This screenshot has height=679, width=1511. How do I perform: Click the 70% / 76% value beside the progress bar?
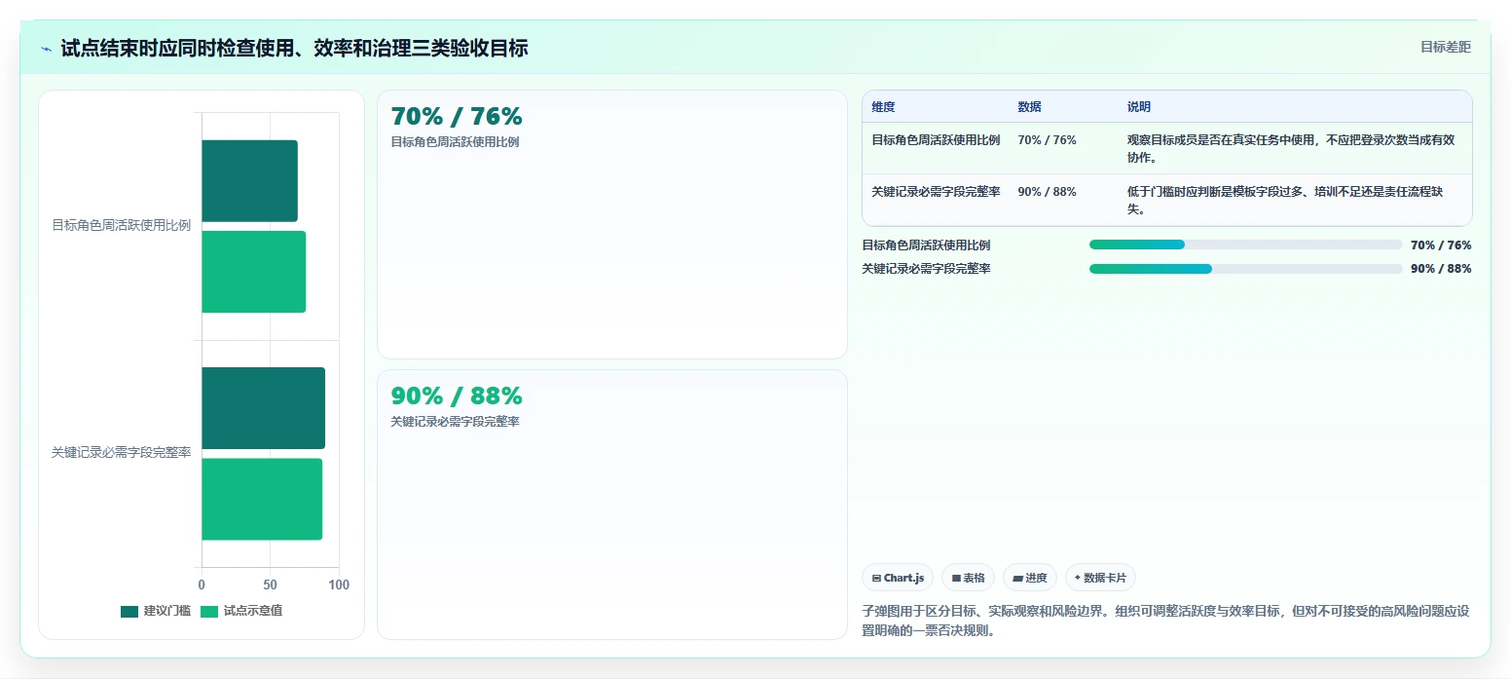1441,245
